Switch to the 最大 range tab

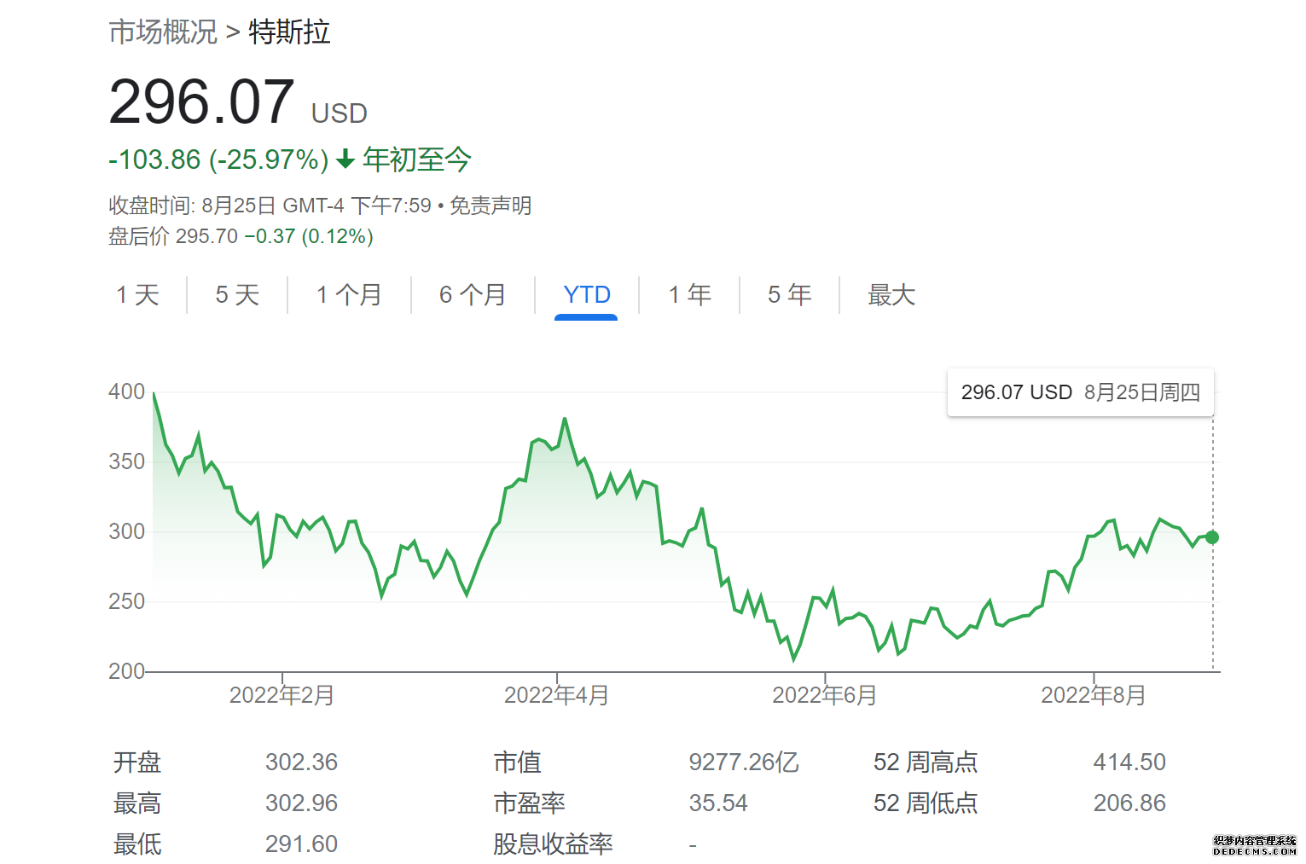tap(891, 295)
